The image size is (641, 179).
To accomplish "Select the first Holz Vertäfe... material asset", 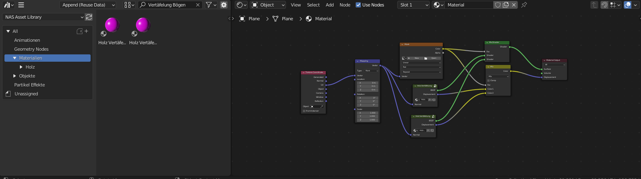I will point(112,30).
